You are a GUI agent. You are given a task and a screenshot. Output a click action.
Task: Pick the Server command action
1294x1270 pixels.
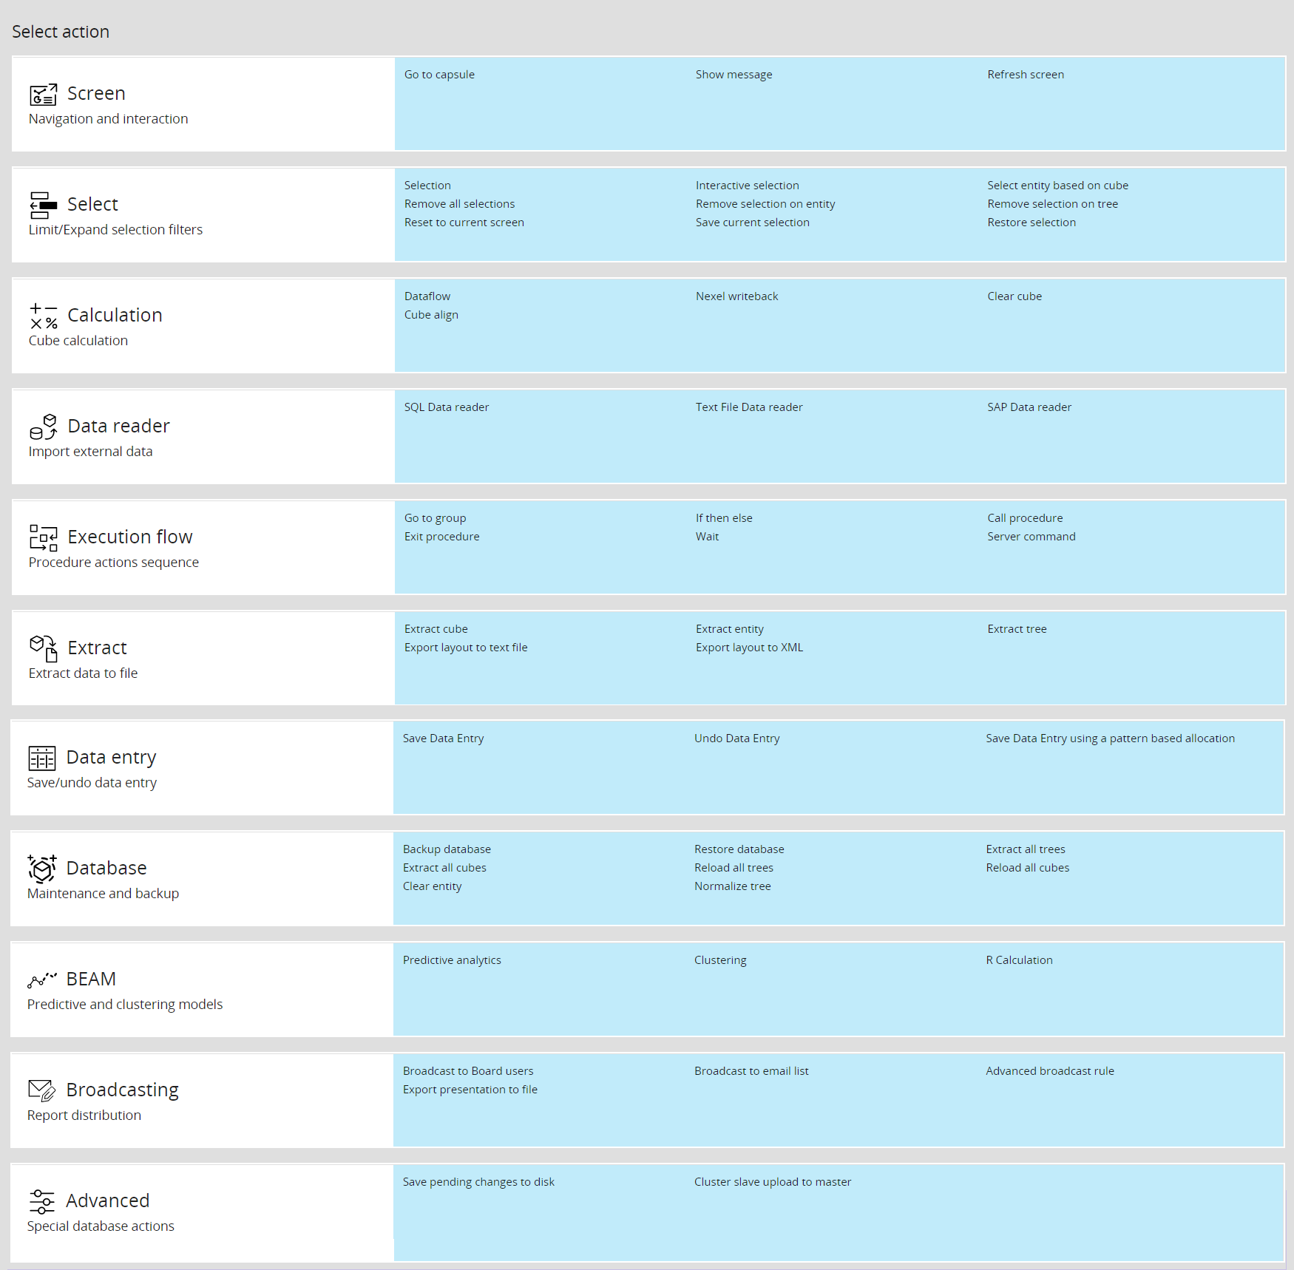point(1031,537)
